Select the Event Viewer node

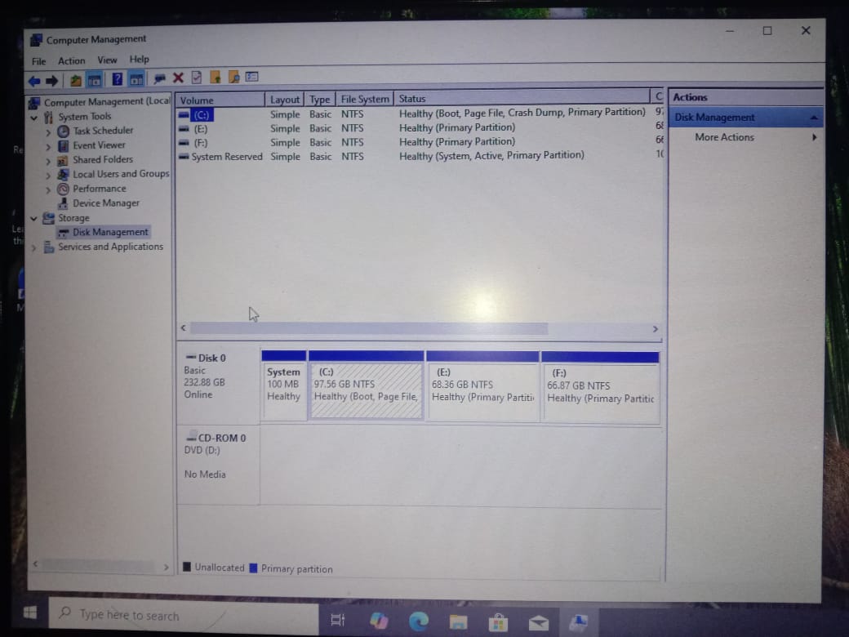[99, 145]
